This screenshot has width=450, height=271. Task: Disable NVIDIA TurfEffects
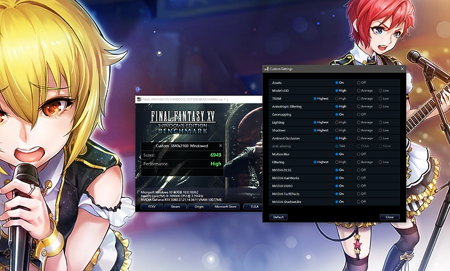click(x=361, y=194)
